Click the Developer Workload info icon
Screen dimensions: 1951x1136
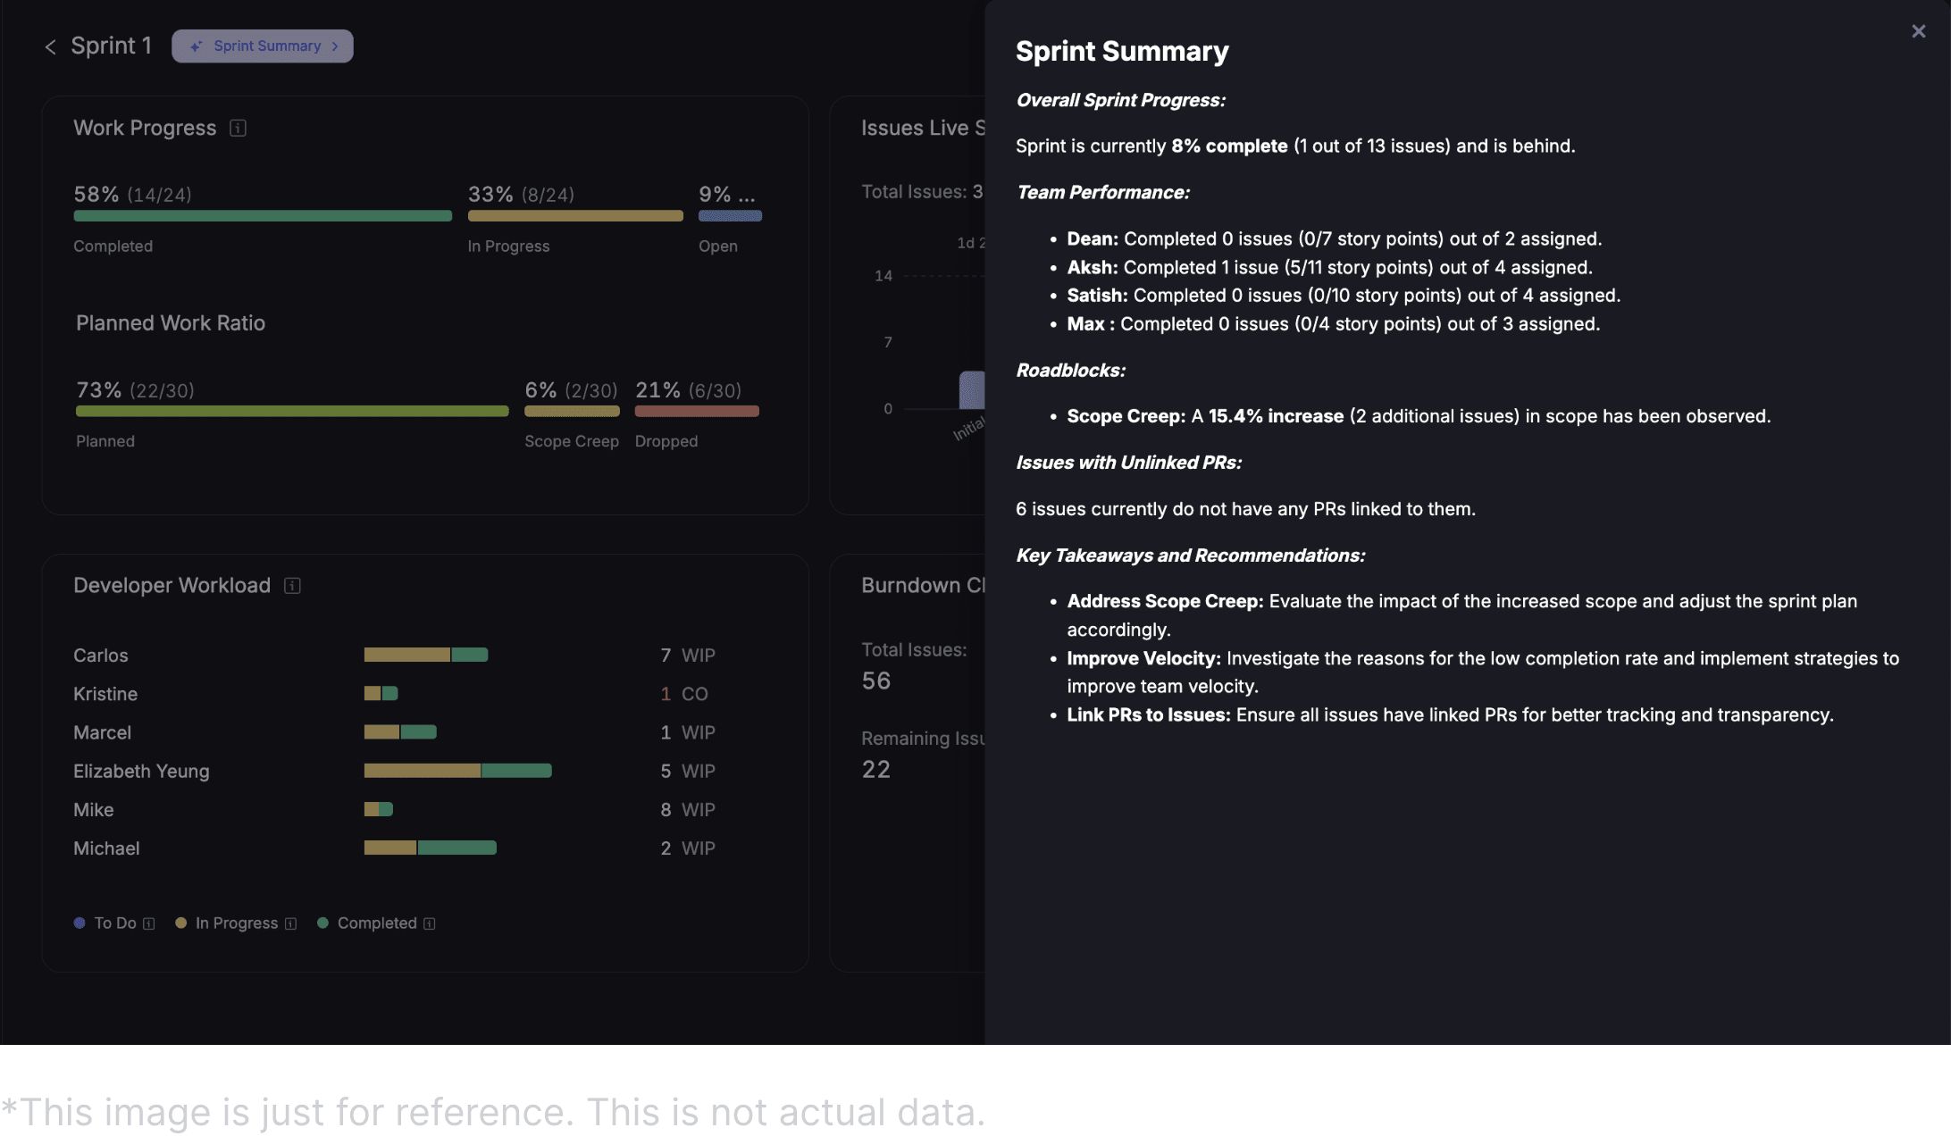coord(292,586)
